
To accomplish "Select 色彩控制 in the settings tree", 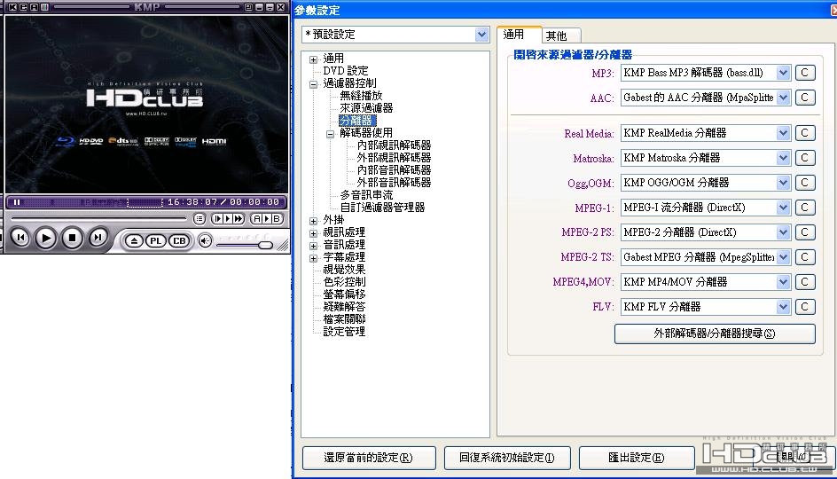I will pos(344,281).
